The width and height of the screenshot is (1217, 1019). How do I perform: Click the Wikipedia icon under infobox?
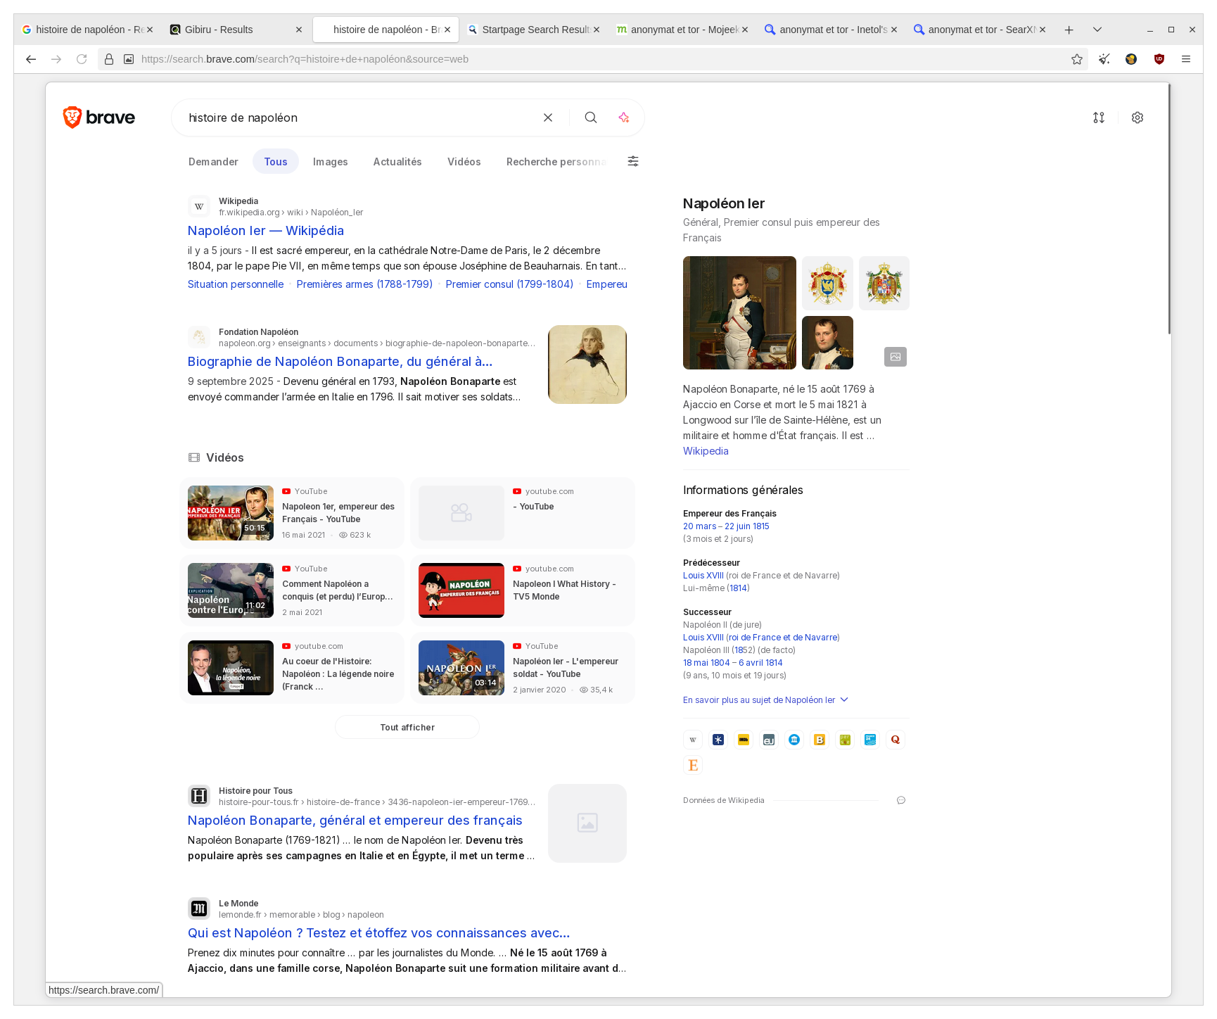click(x=692, y=740)
